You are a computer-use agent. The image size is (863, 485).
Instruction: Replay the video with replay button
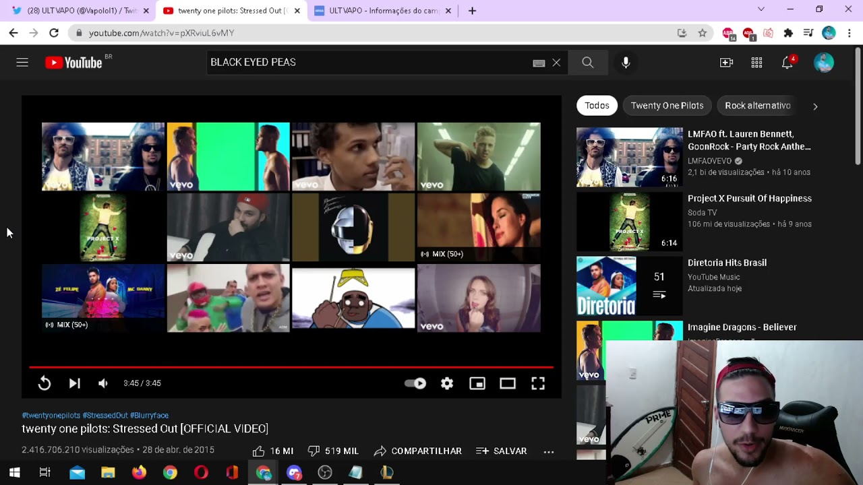point(44,383)
